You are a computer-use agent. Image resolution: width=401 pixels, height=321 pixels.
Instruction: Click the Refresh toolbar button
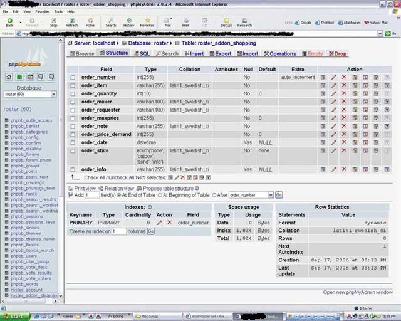(x=72, y=23)
